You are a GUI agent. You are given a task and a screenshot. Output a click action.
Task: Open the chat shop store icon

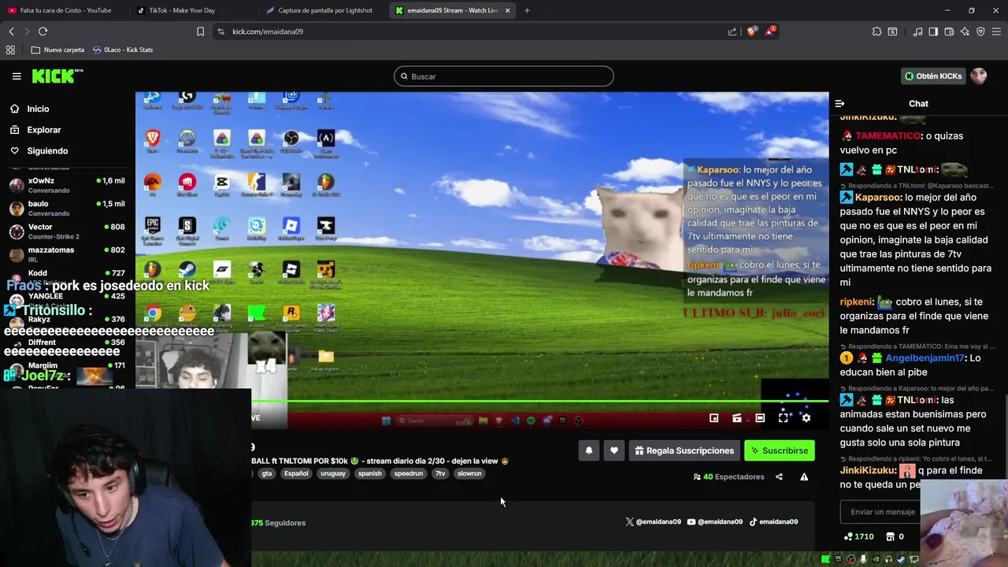click(890, 536)
